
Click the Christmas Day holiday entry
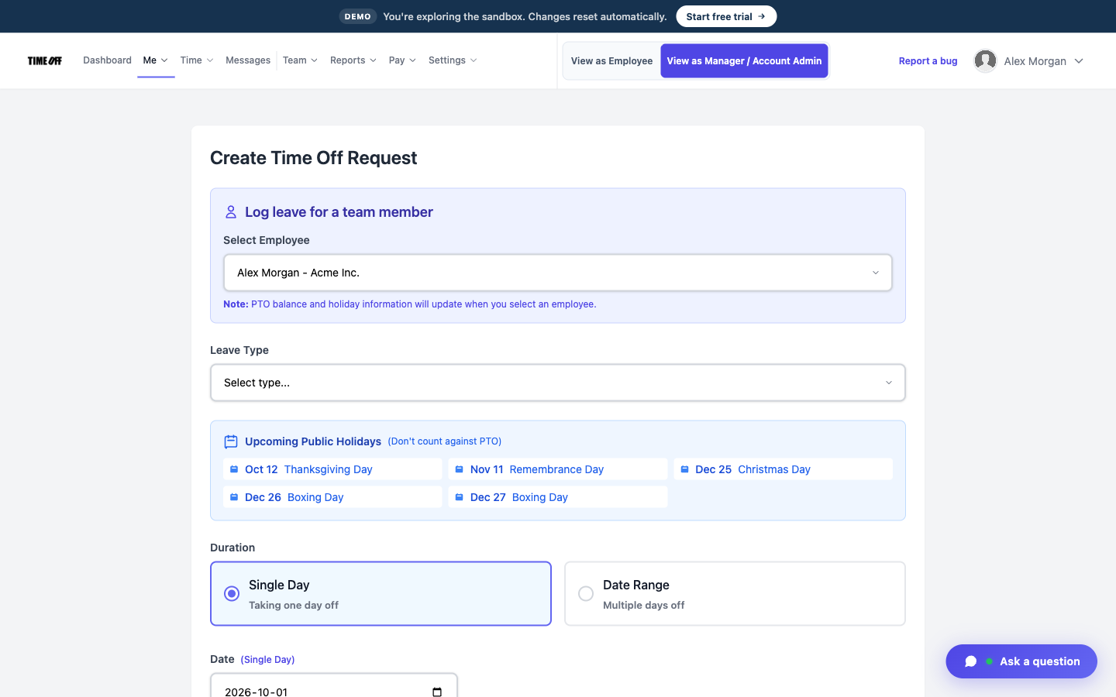(x=783, y=469)
